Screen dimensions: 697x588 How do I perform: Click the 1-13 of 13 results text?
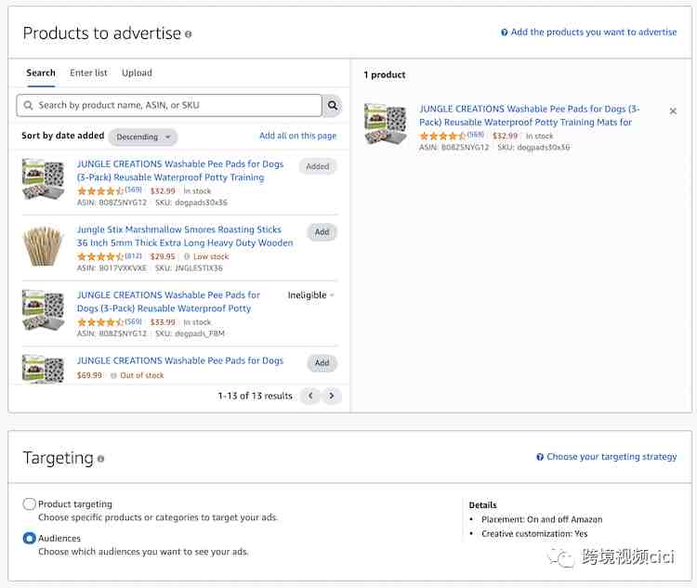pos(256,396)
